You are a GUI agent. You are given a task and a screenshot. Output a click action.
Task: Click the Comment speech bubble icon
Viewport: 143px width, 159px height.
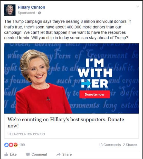click(28, 154)
